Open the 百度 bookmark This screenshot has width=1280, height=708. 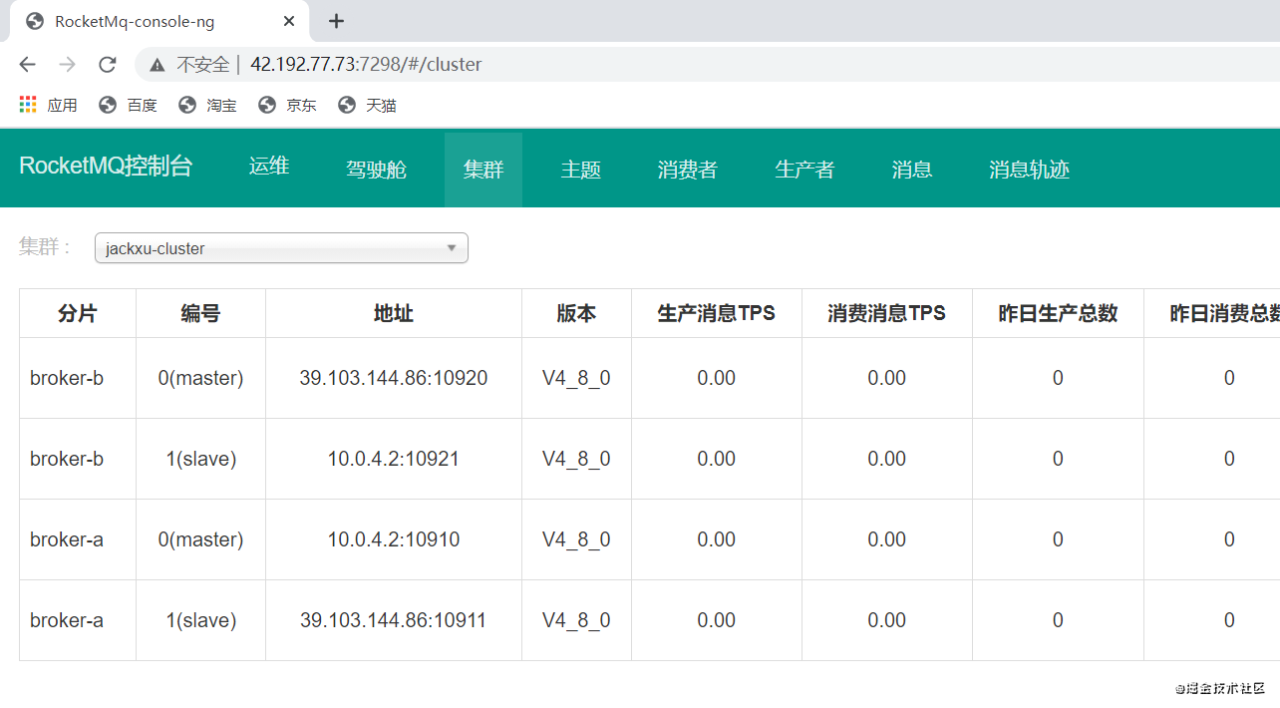tap(128, 105)
